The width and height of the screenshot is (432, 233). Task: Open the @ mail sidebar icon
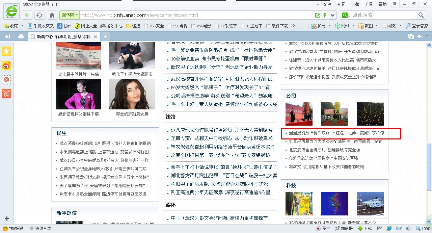pos(6,80)
